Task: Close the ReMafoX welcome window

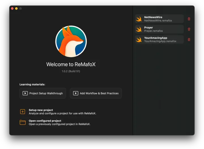Action: click(x=12, y=9)
